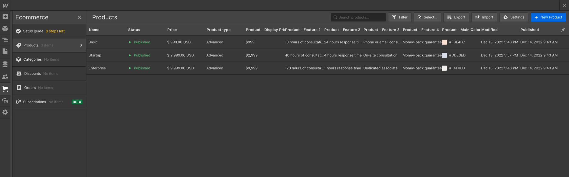This screenshot has width=569, height=177.
Task: Open Setup guide with 8 steps left
Action: pyautogui.click(x=49, y=31)
